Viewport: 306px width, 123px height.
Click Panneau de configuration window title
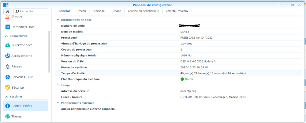153,5
